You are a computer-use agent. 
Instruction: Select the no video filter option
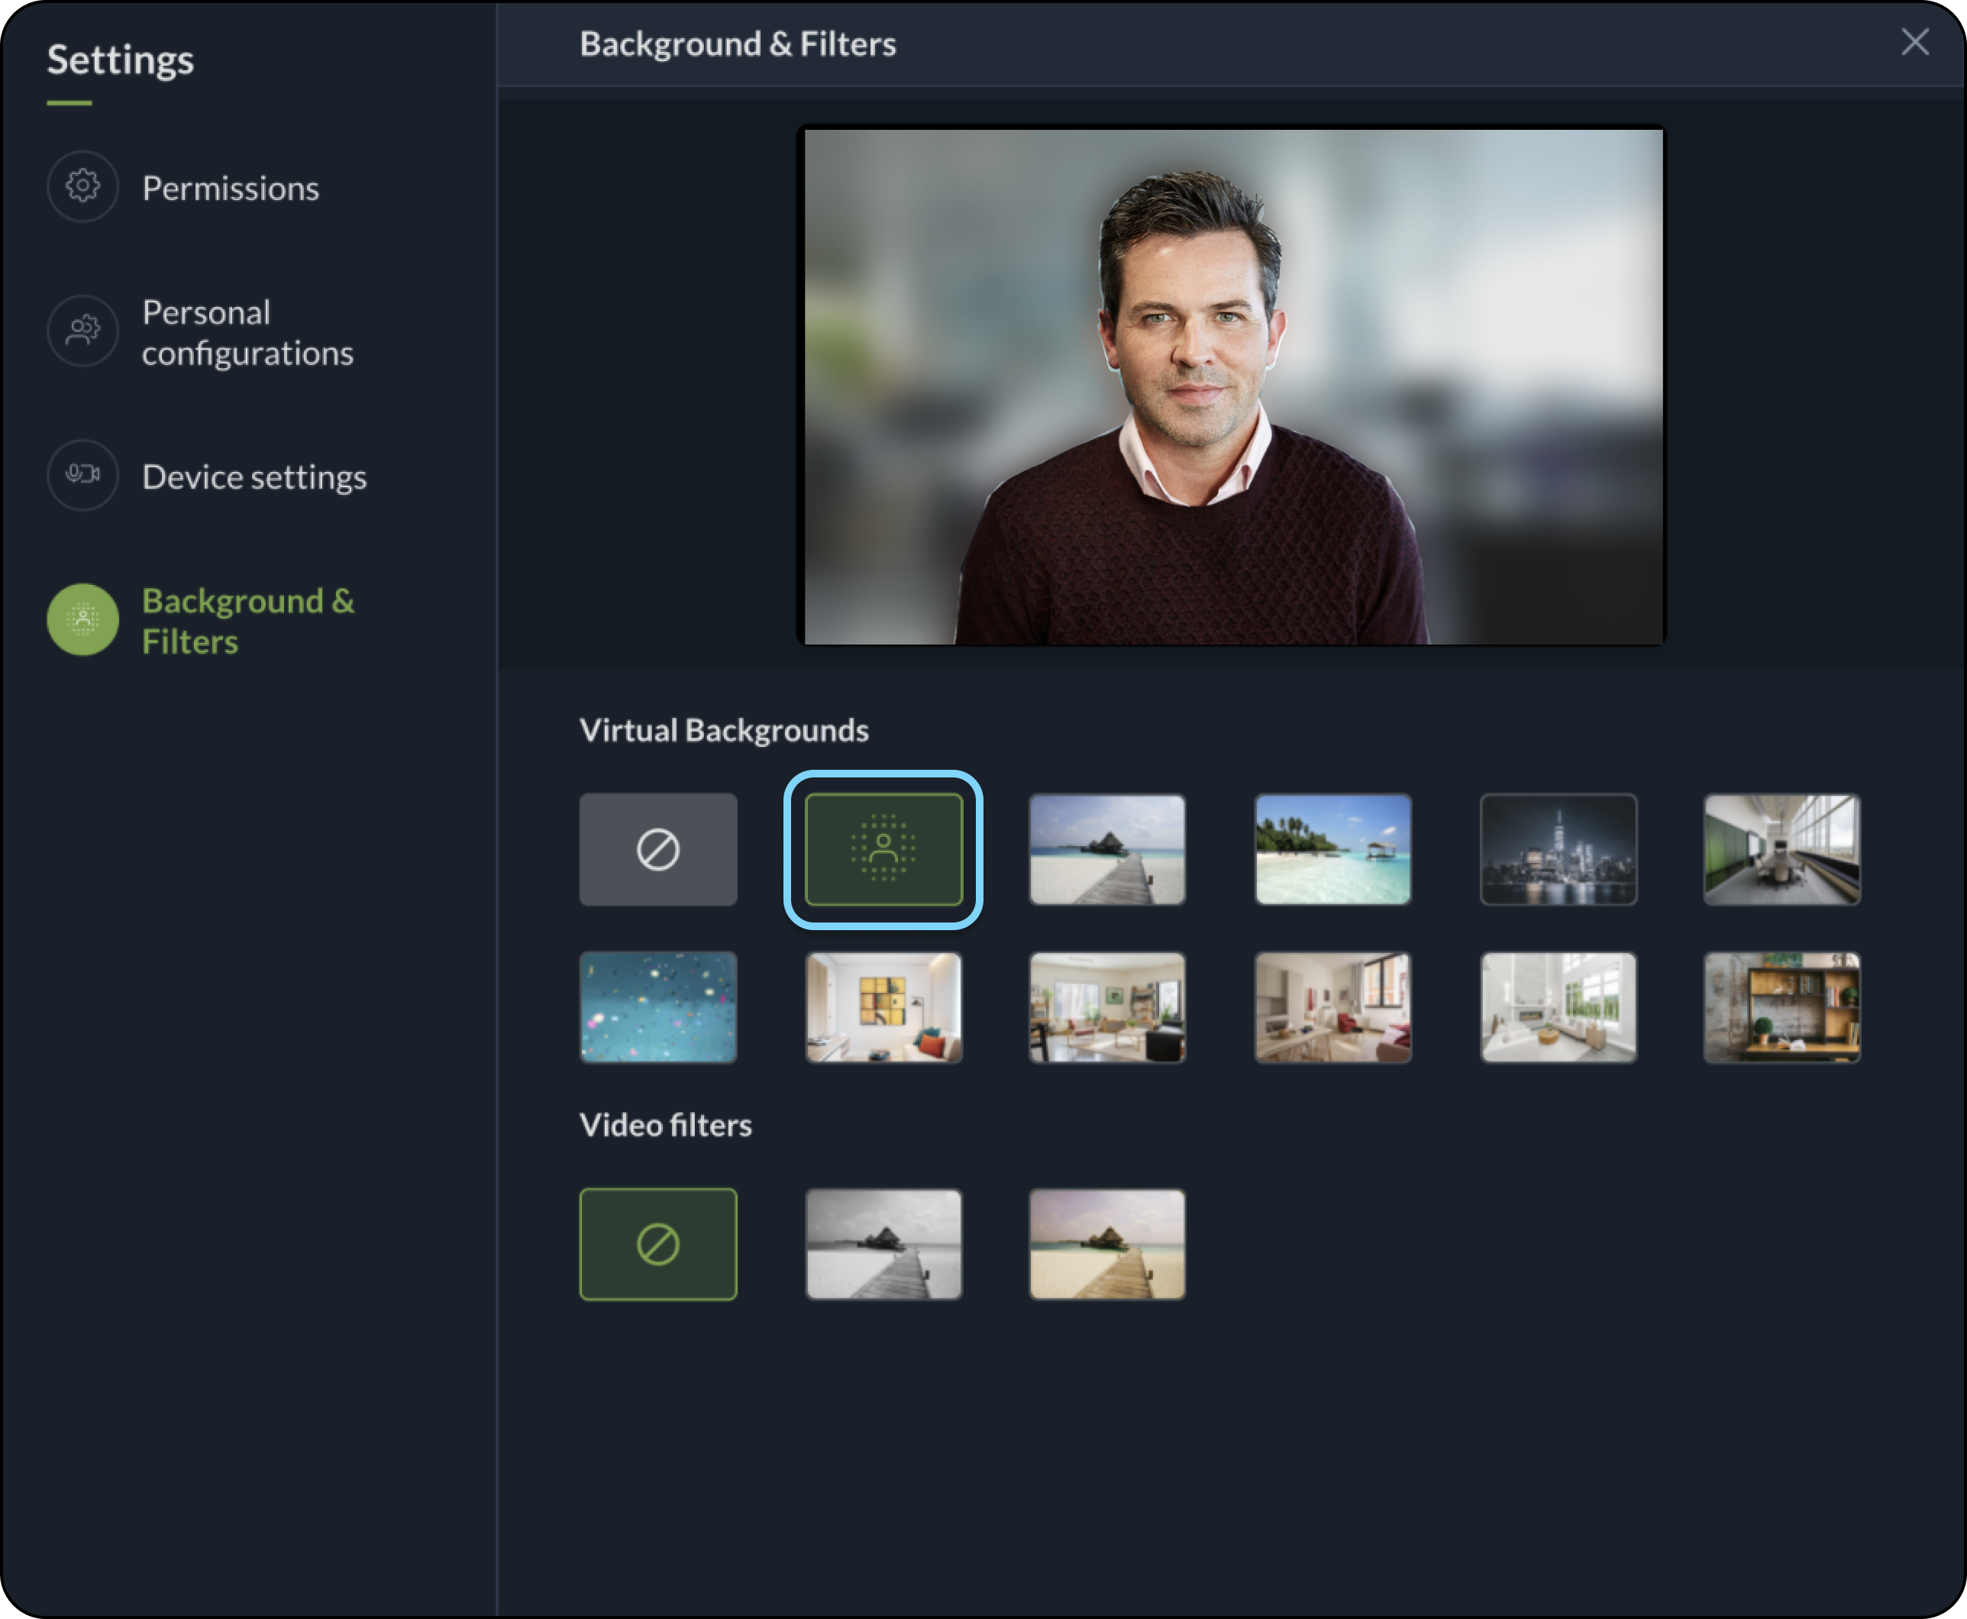click(657, 1243)
